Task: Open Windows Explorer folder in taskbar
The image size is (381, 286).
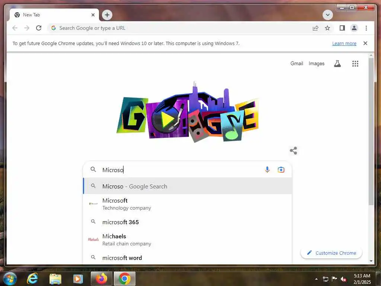Action: click(x=55, y=279)
